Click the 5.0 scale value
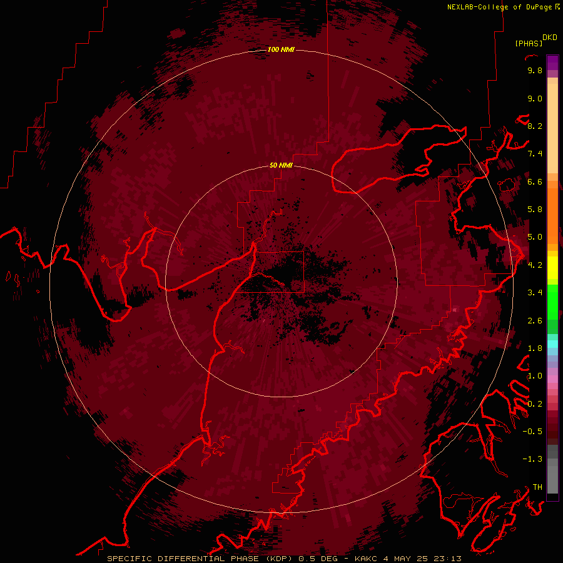 [535, 237]
